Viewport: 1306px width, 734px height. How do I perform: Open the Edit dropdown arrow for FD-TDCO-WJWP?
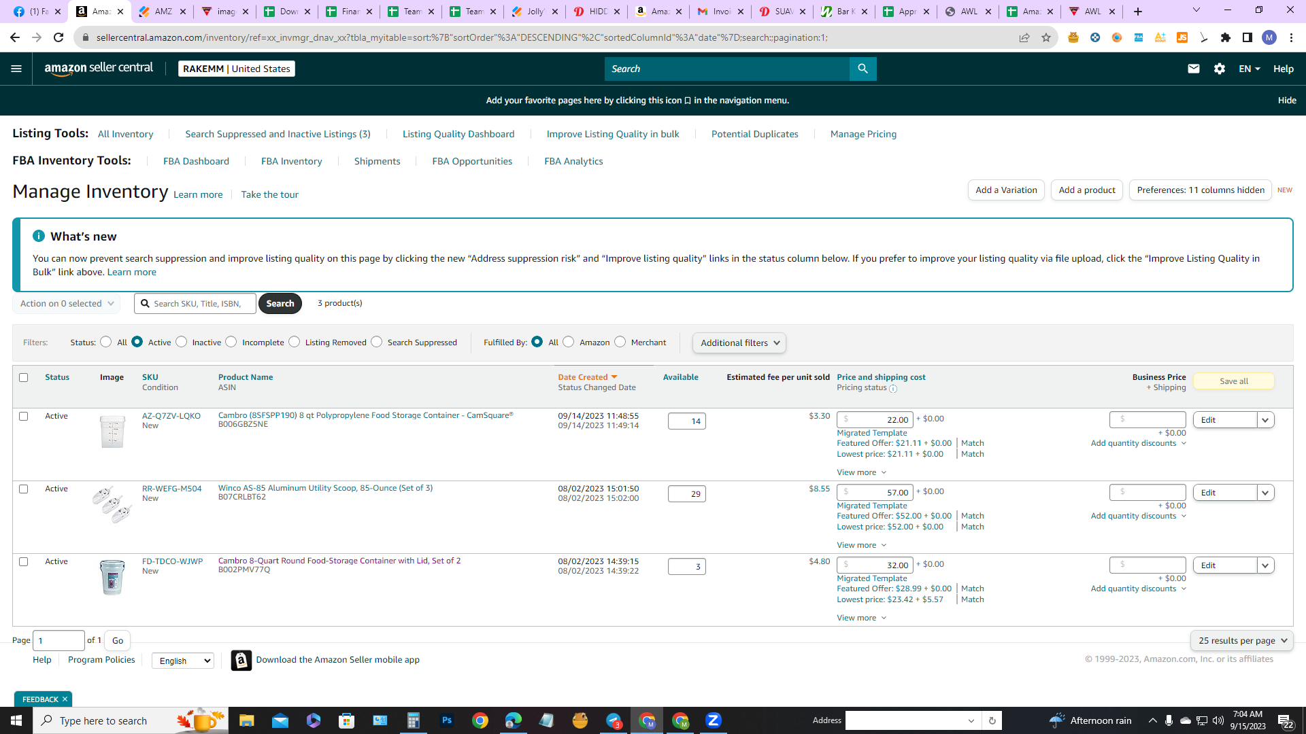pos(1265,565)
